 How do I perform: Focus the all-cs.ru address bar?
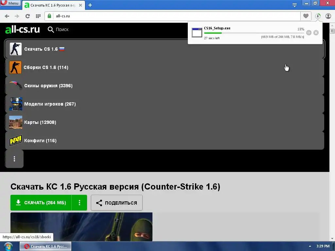pyautogui.click(x=173, y=16)
